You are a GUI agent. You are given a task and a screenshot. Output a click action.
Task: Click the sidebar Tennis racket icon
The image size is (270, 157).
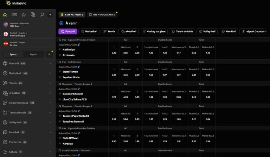click(5, 83)
